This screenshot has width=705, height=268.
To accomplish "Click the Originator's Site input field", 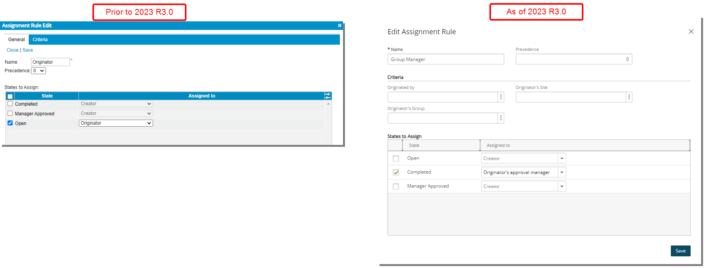I will pos(571,97).
